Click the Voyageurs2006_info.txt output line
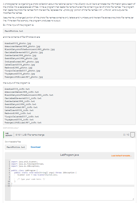The image size is (140, 203). click(19, 120)
